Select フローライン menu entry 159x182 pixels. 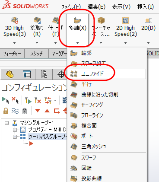[107, 115]
